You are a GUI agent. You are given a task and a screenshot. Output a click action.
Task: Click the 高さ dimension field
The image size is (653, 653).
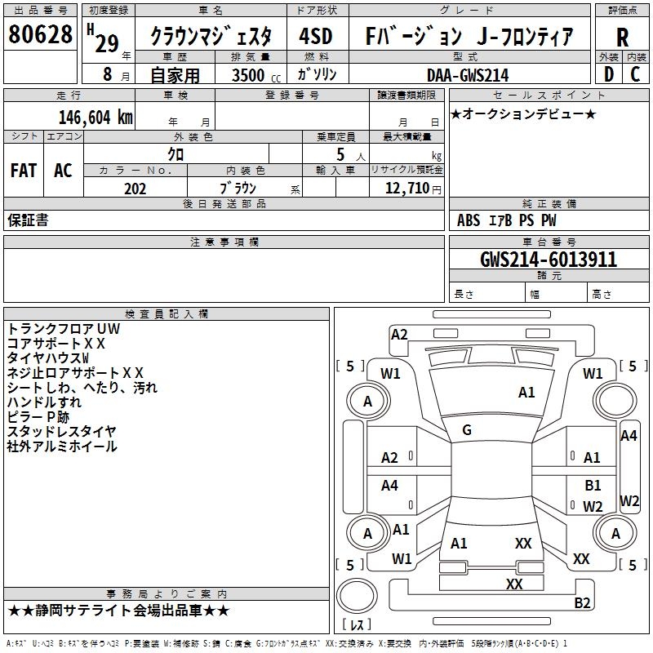(618, 294)
